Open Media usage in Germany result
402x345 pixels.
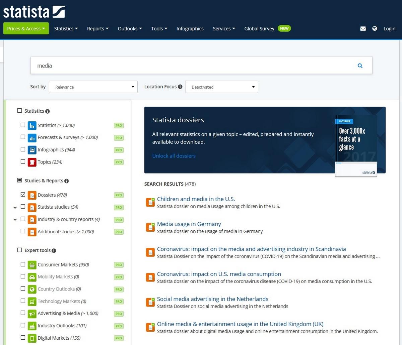click(189, 224)
